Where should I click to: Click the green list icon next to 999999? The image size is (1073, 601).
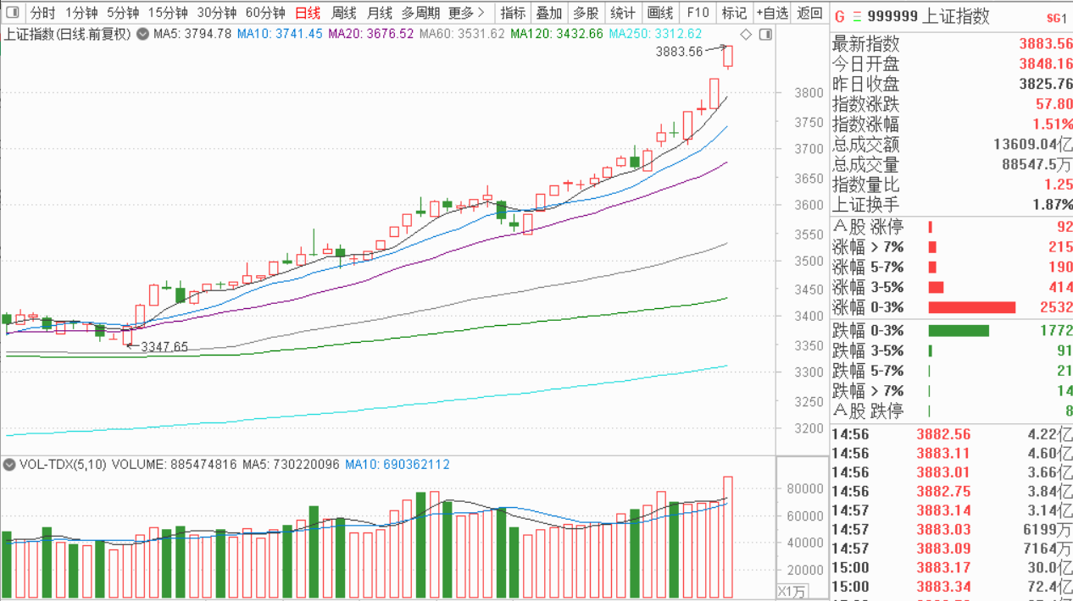coord(856,16)
